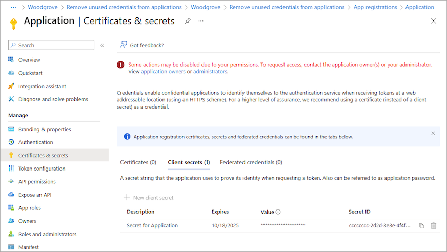
Task: Open the Got feedback icon
Action: [x=124, y=45]
